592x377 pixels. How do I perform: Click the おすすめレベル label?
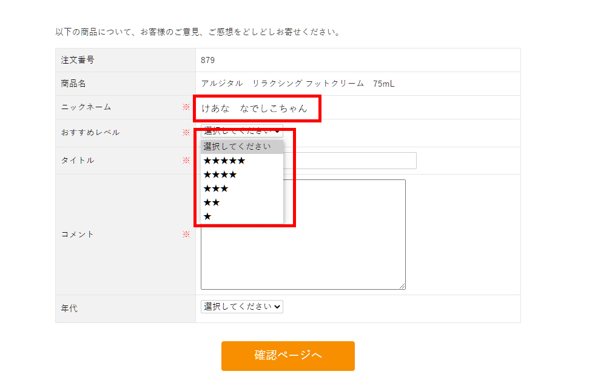click(x=90, y=132)
